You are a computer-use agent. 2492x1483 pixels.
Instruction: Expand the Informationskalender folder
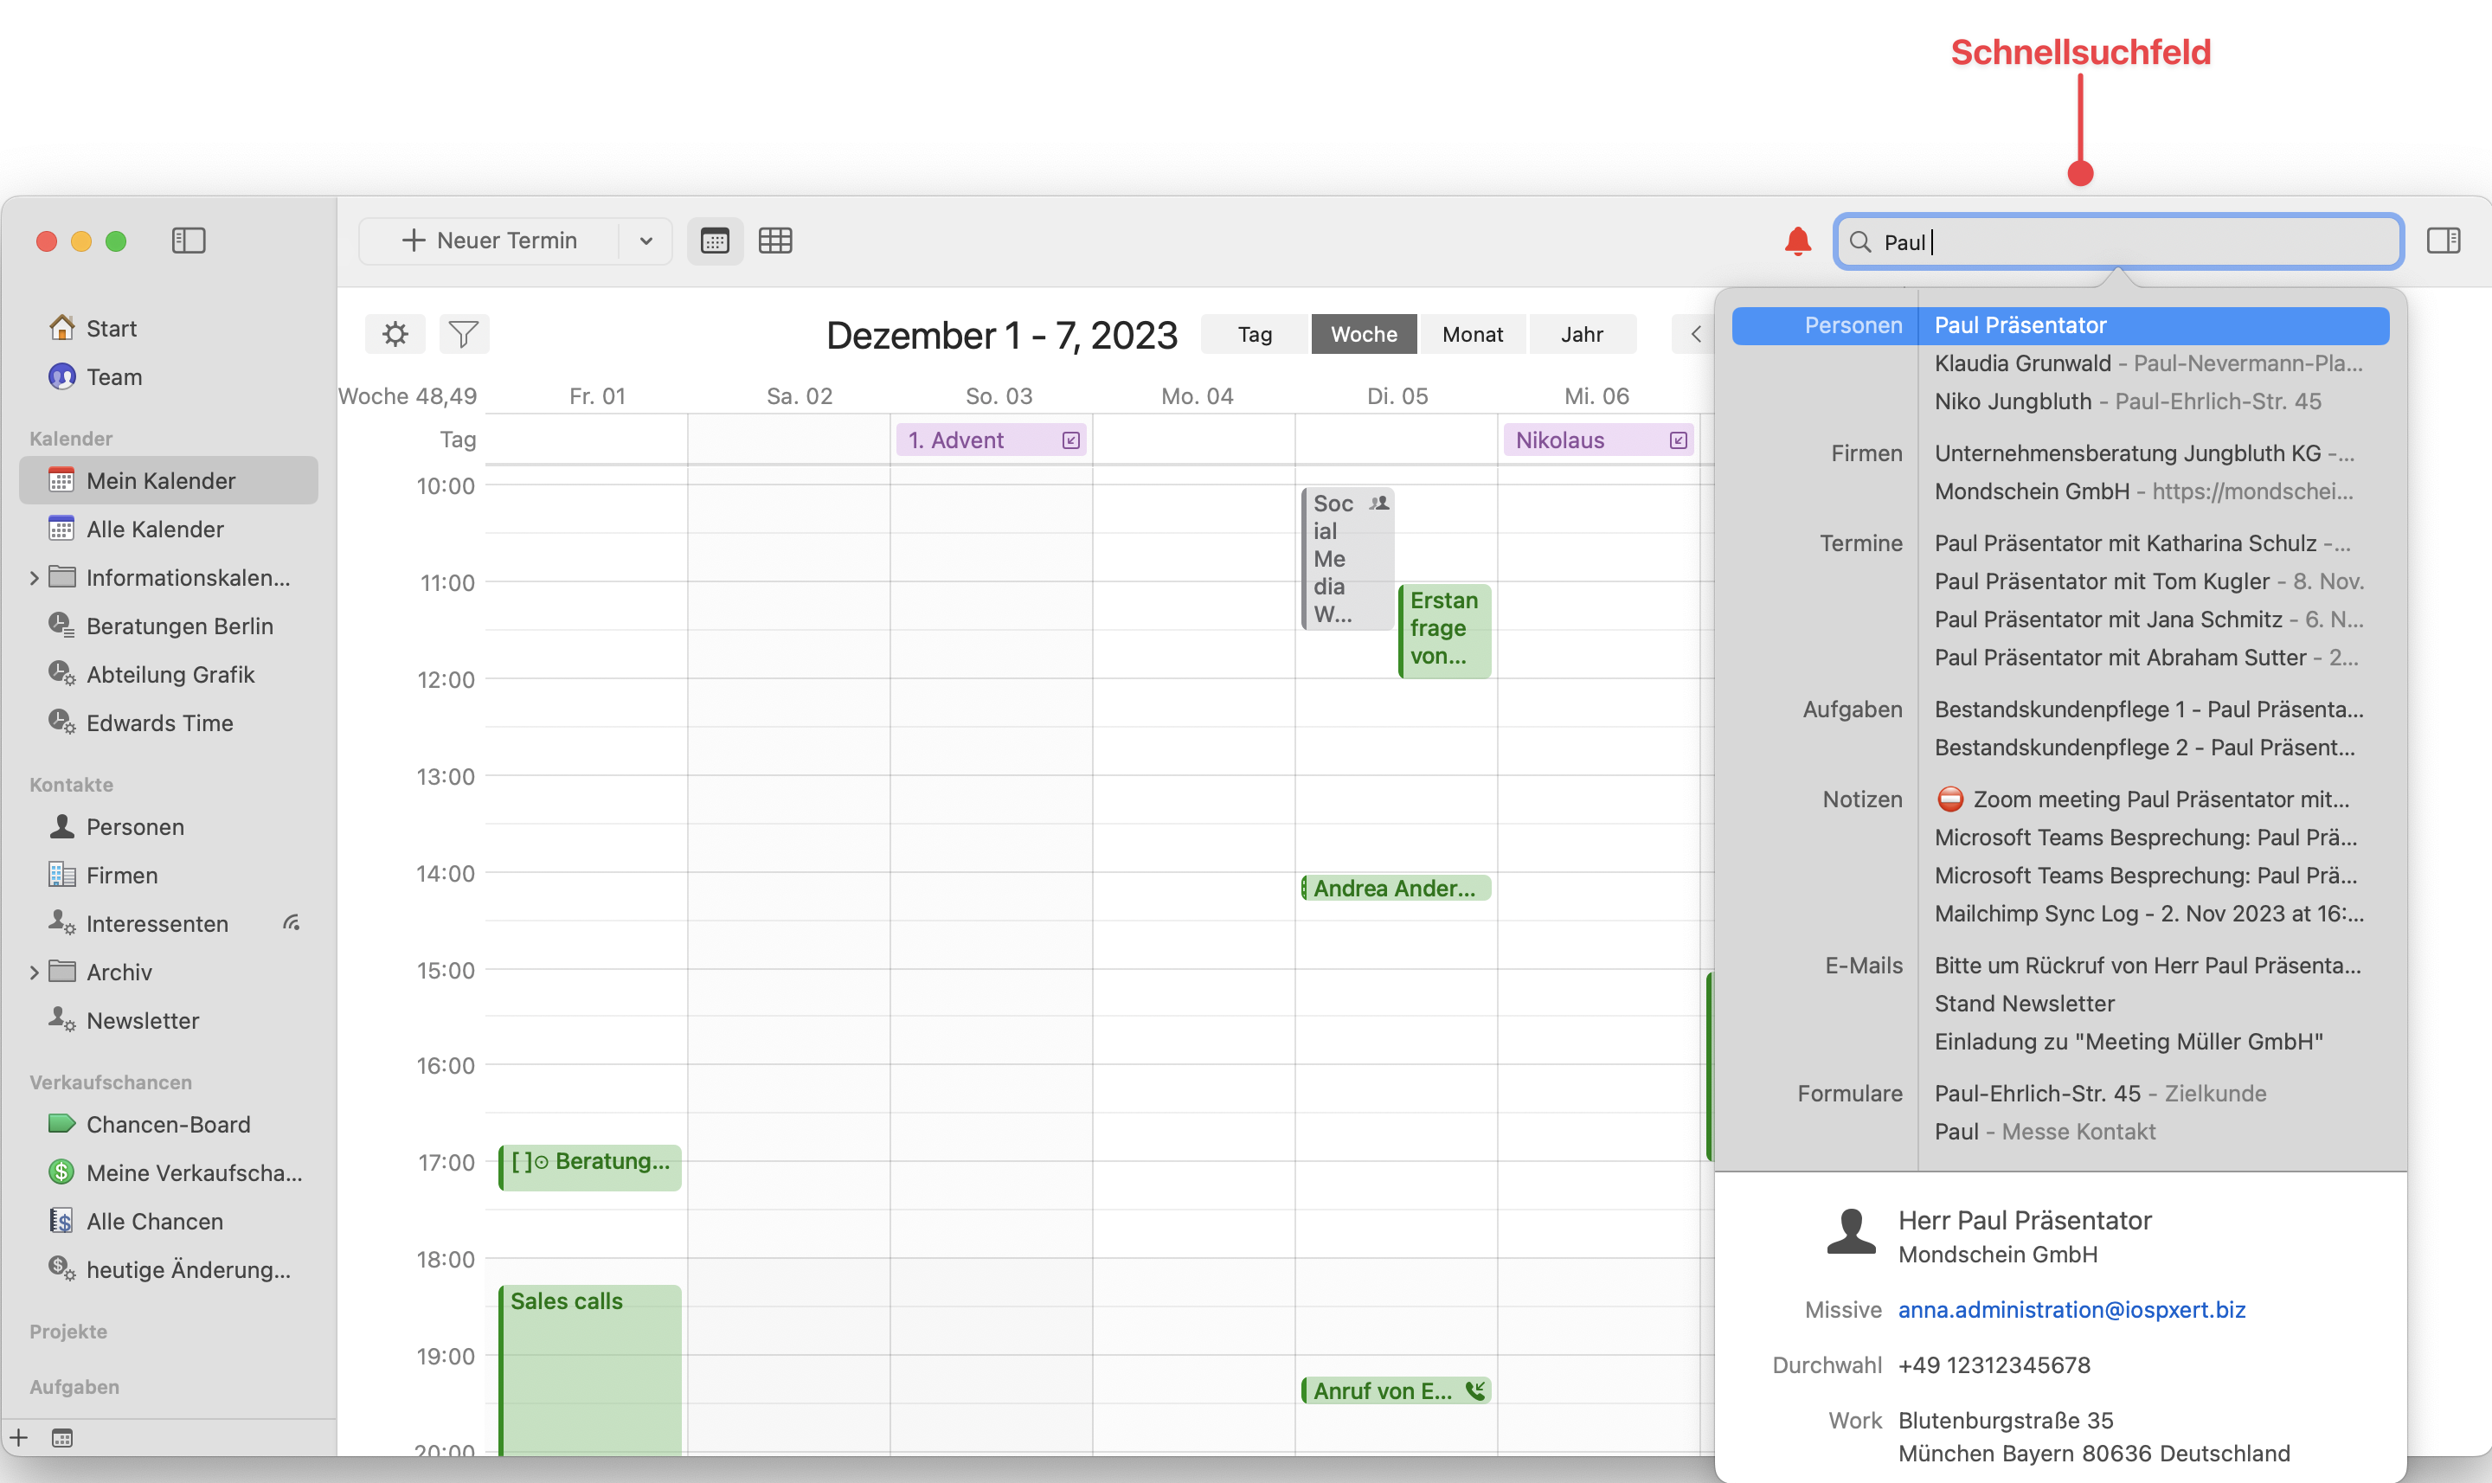coord(34,578)
